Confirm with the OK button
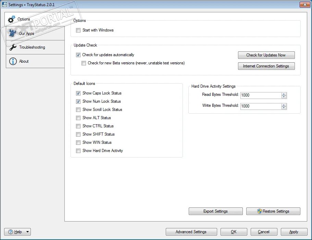The width and height of the screenshot is (312, 240). pyautogui.click(x=234, y=232)
